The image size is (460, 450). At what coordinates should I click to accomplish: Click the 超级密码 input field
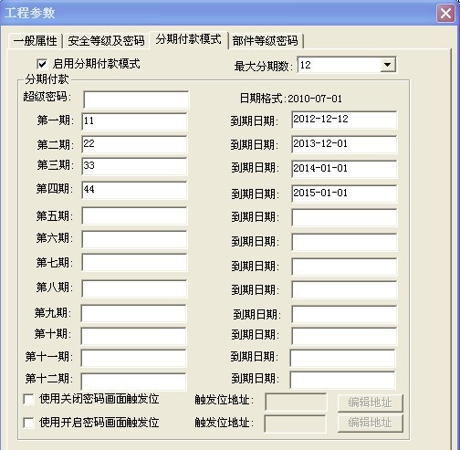click(x=136, y=99)
